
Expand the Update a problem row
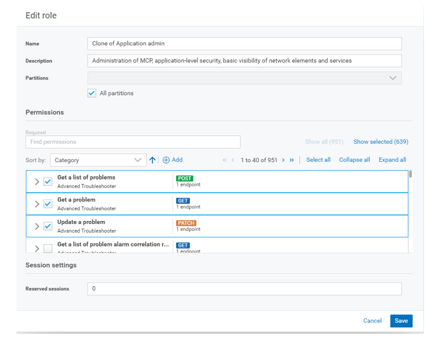pos(37,226)
